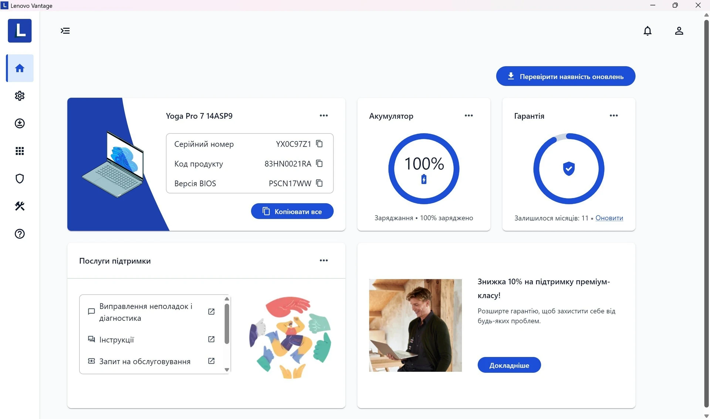Viewport: 710px width, 419px height.
Task: Click Заряджання 100% заряджено status text
Action: [x=424, y=218]
